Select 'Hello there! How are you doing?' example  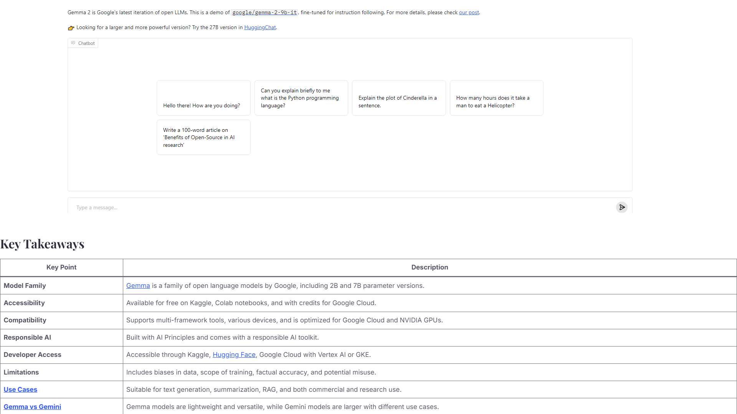[203, 98]
